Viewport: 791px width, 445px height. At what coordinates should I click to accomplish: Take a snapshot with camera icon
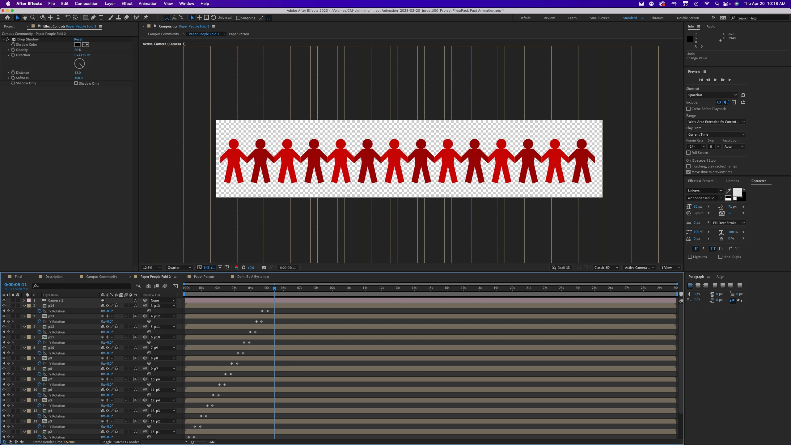(264, 268)
